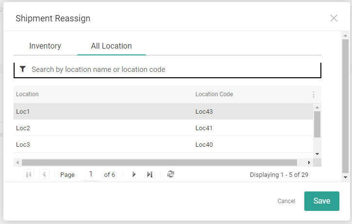This screenshot has height=224, width=352.
Task: Jump to the last page
Action: pos(150,174)
